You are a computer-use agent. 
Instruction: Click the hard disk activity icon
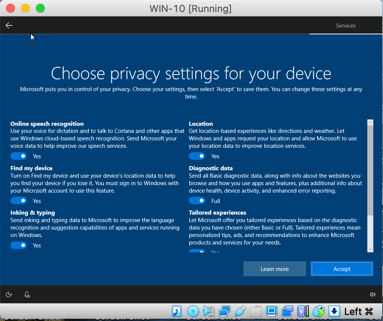tap(177, 311)
